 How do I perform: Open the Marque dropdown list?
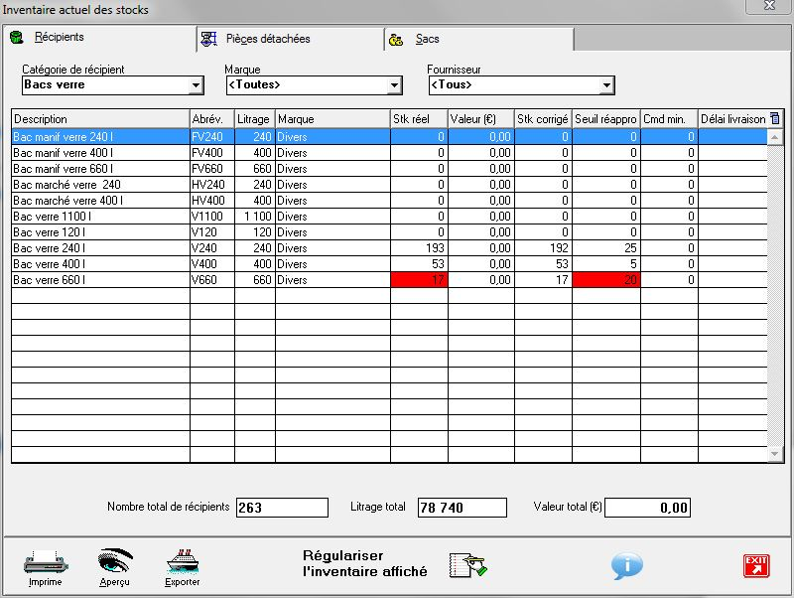pyautogui.click(x=395, y=85)
